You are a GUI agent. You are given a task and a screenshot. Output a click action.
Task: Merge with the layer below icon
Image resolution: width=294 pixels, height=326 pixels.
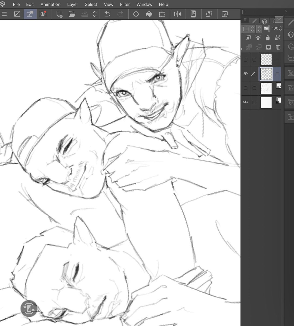[258, 47]
